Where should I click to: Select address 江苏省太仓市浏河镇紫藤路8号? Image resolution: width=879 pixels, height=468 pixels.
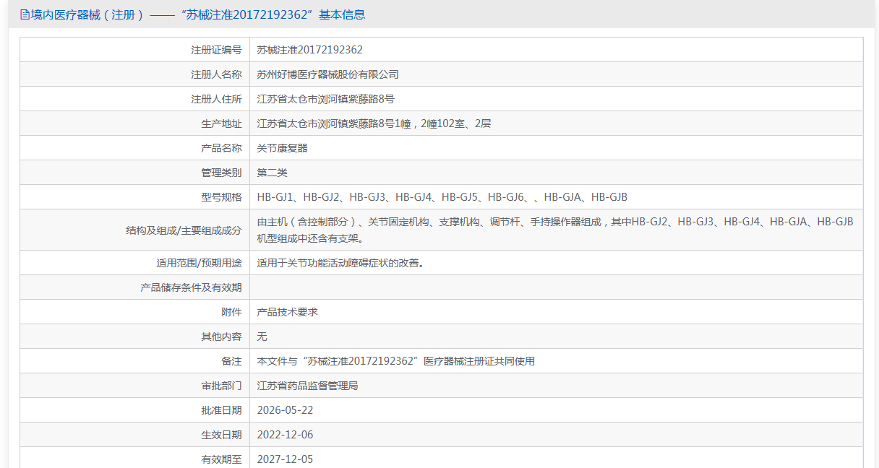click(x=326, y=99)
